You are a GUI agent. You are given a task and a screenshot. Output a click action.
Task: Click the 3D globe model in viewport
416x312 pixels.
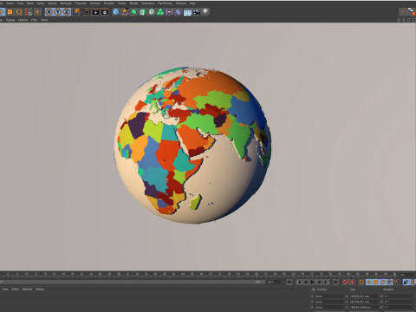(192, 145)
